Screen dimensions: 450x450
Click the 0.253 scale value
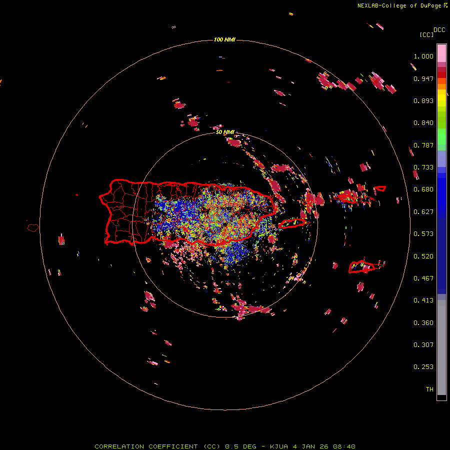coord(423,367)
